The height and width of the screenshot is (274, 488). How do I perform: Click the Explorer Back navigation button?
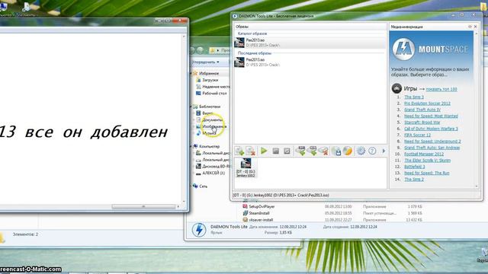192,50
